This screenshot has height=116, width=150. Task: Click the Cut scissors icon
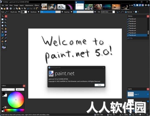[14, 8]
